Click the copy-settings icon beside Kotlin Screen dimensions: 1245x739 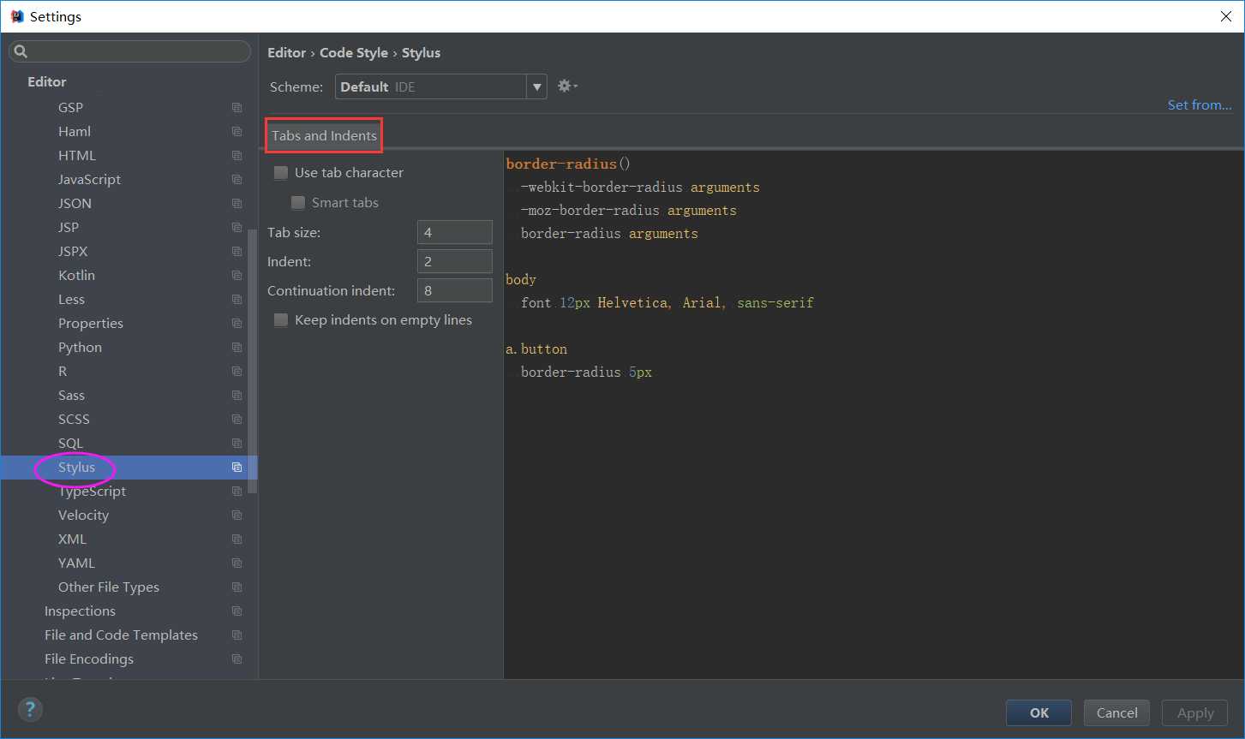tap(236, 276)
